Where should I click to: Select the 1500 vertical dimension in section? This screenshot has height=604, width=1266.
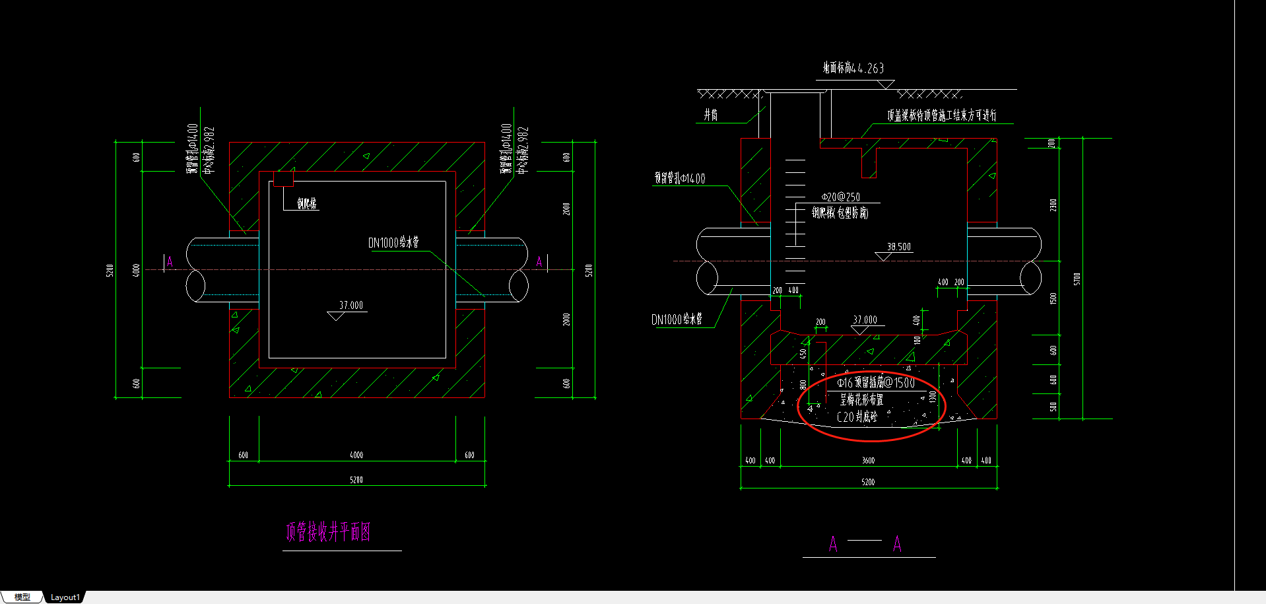tap(1053, 298)
